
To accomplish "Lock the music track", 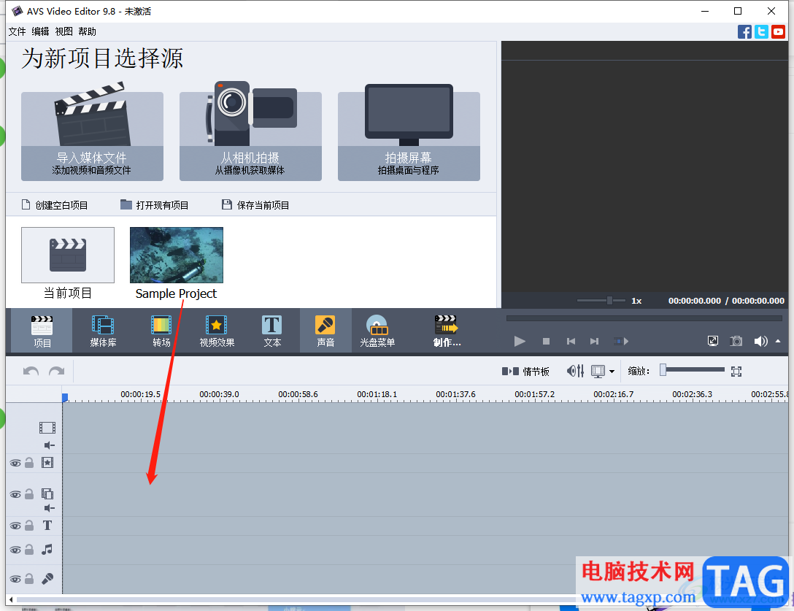I will tap(29, 549).
